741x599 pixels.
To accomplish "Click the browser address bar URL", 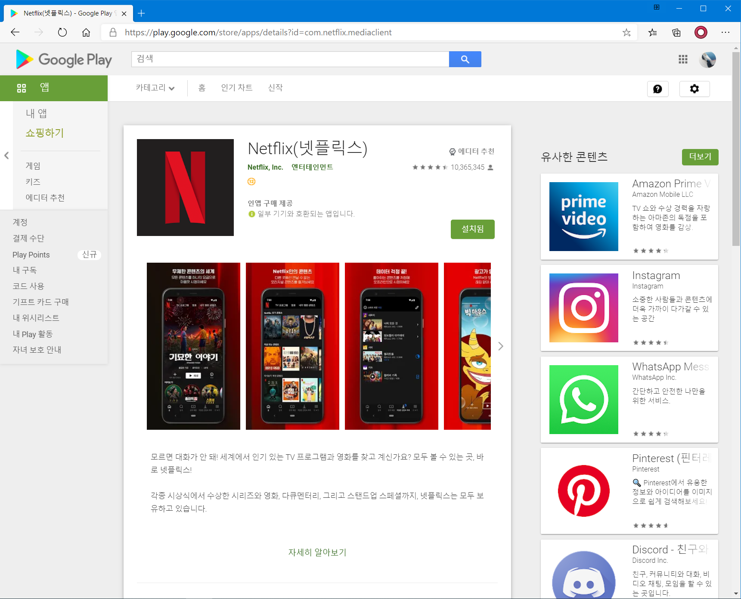I will pos(258,32).
